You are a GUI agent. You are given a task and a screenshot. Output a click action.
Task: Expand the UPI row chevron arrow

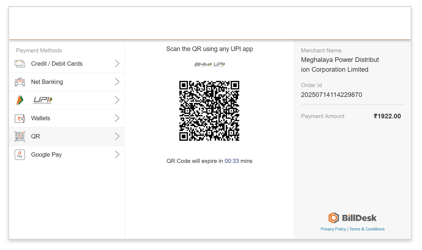pyautogui.click(x=117, y=100)
